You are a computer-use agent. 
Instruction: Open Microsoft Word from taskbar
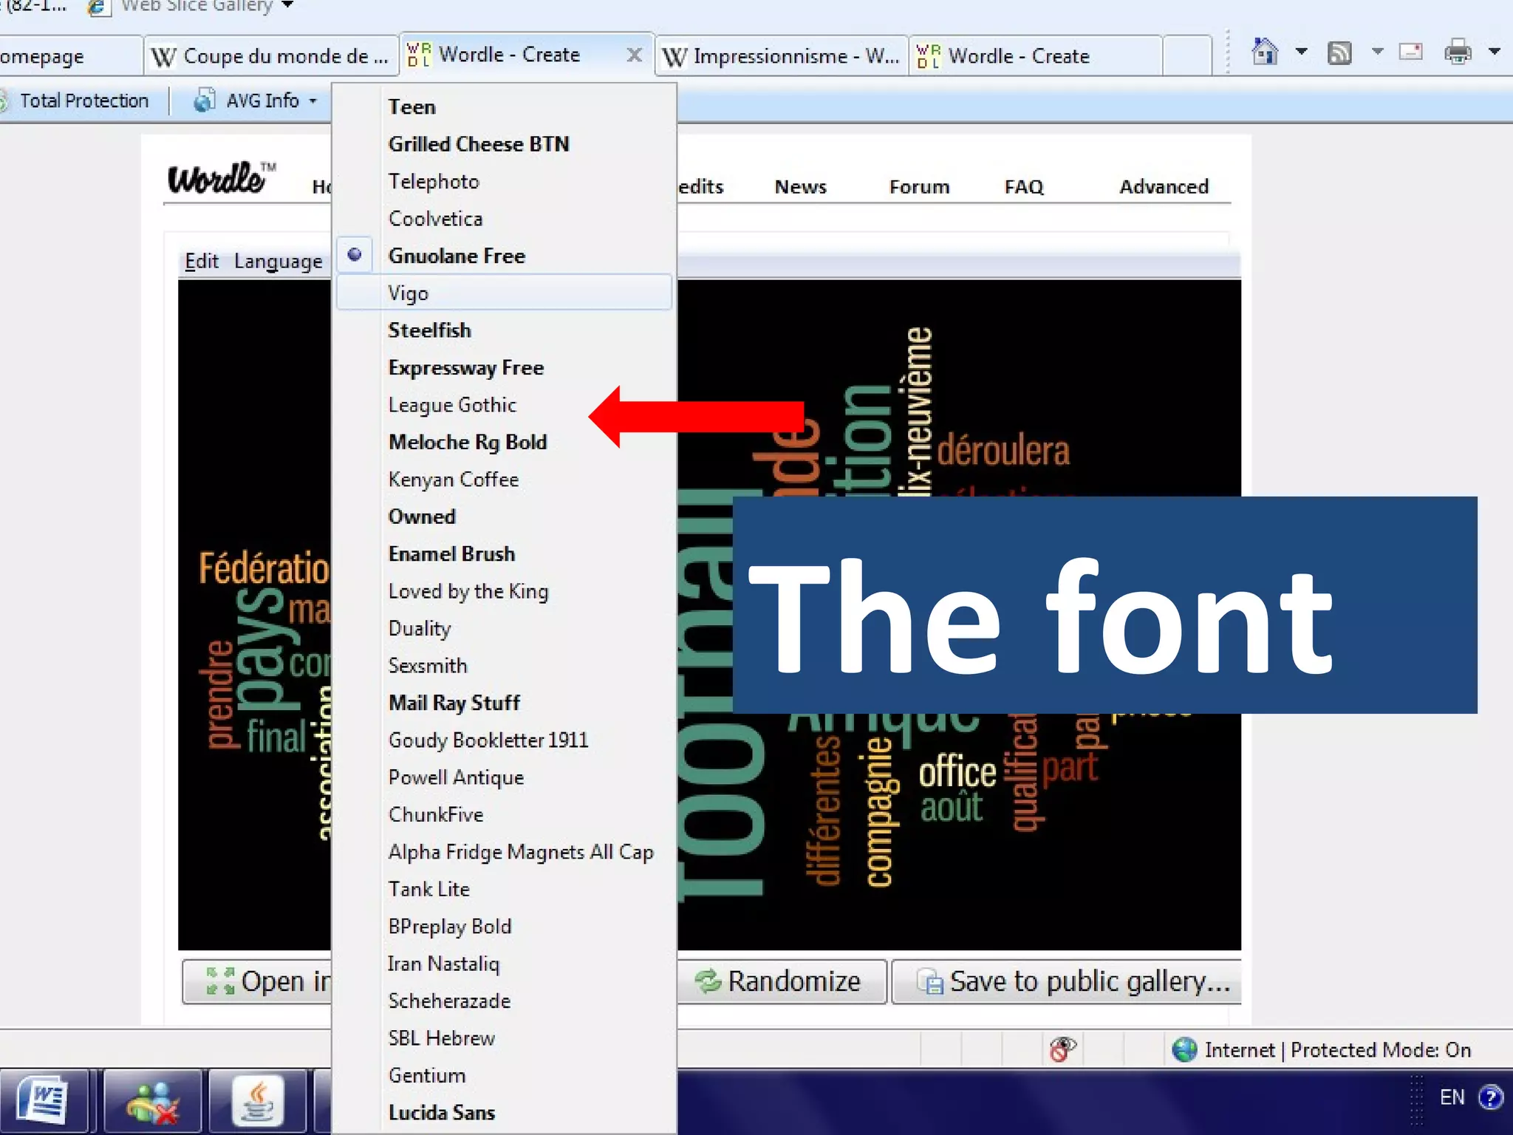coord(43,1101)
